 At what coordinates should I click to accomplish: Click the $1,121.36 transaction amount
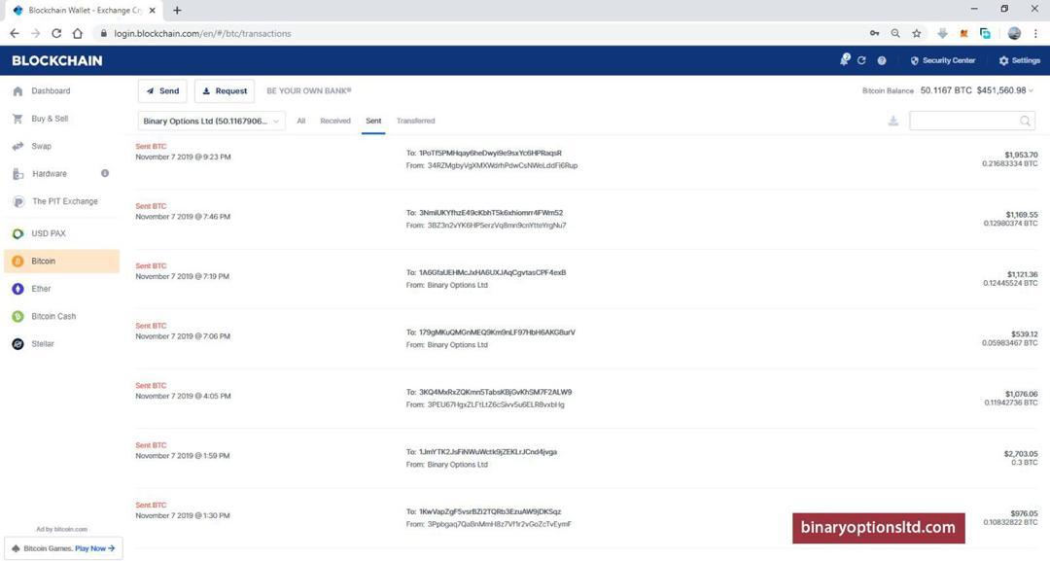click(x=1022, y=274)
